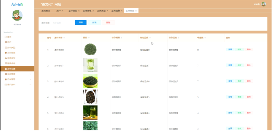This screenshot has width=272, height=131.
Task: Switch to 茶叶信息 tab
Action: coord(87,11)
